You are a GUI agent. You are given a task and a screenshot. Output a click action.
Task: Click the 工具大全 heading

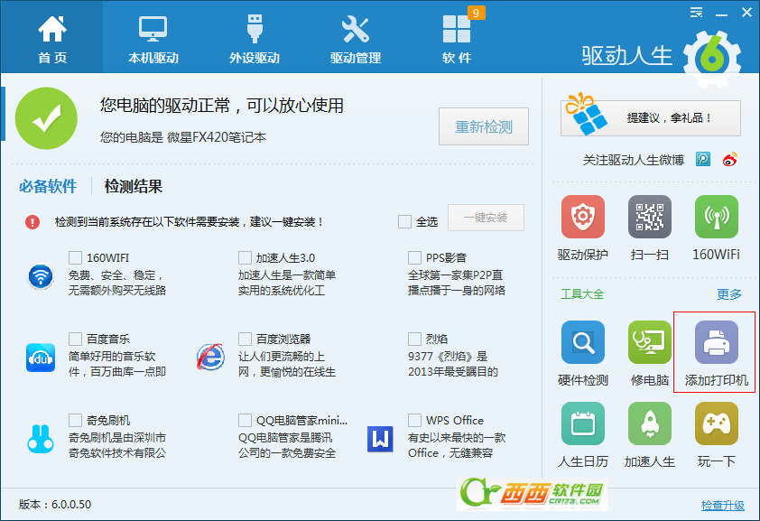tap(582, 293)
